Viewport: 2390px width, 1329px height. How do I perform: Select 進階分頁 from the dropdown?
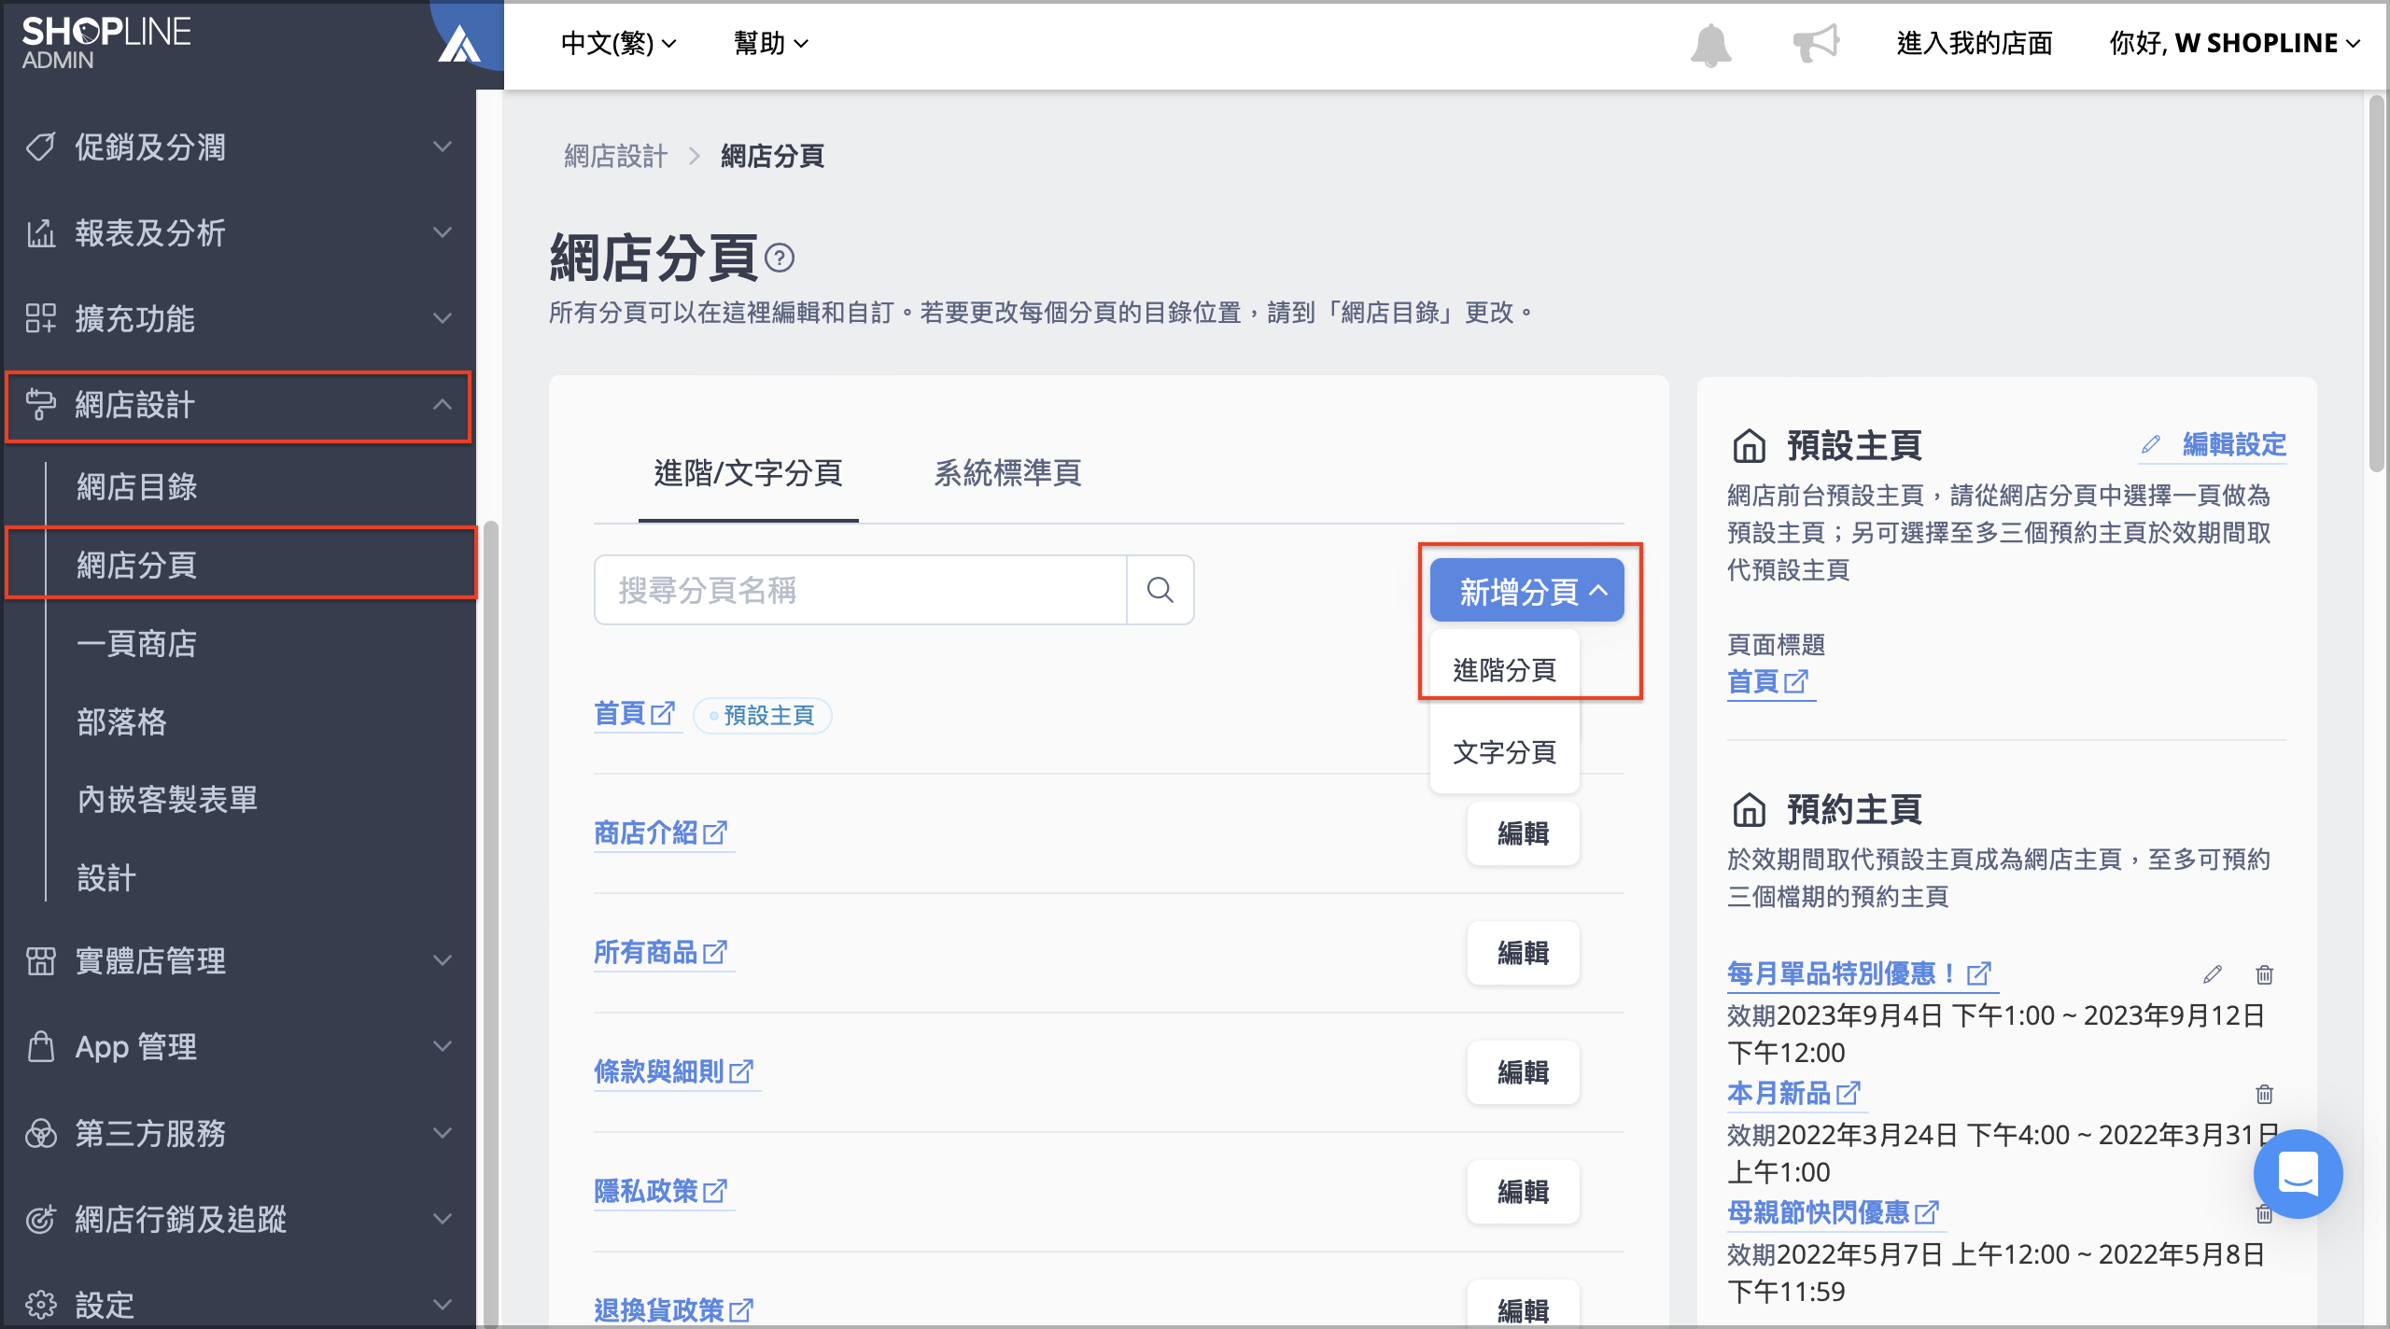(1505, 669)
